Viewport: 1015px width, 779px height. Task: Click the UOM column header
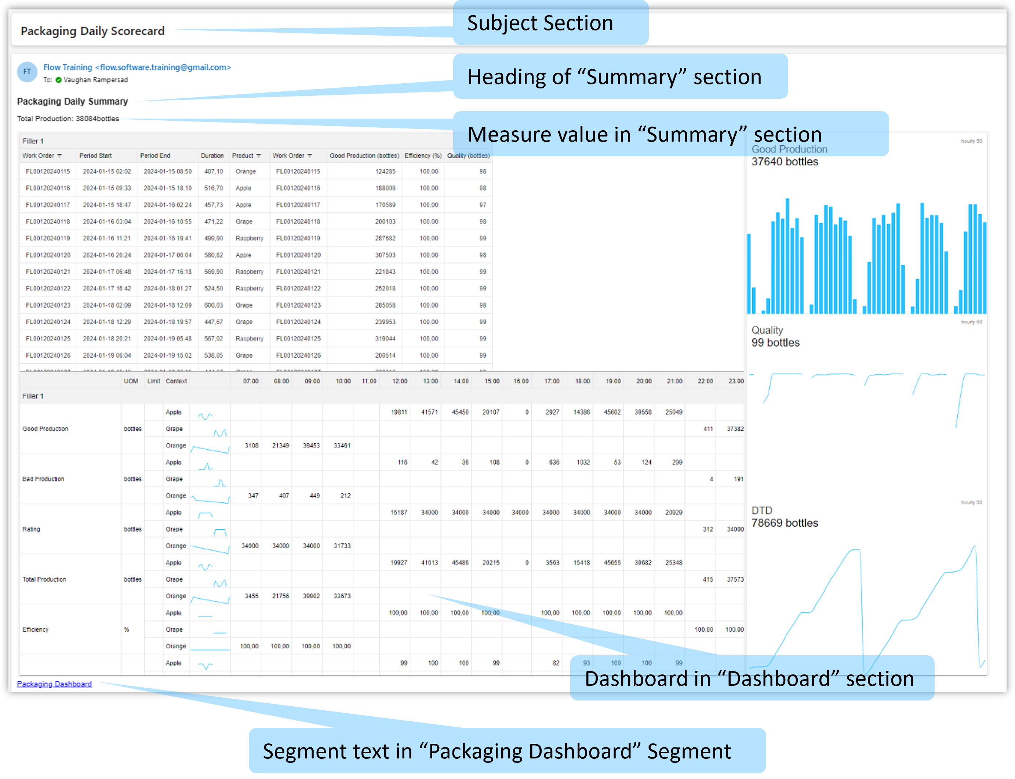(x=131, y=381)
